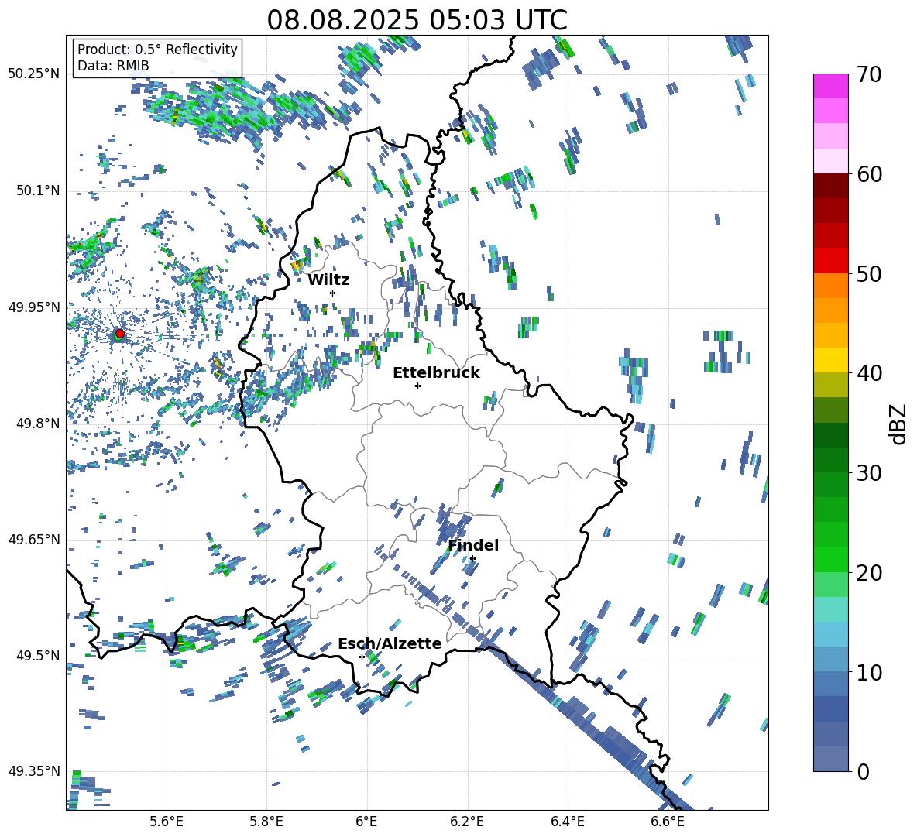Click the colorbar tick label 60
917x837 pixels.
pos(869,174)
